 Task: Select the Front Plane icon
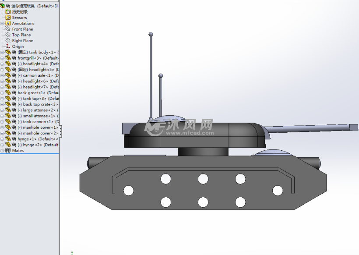tap(8, 29)
